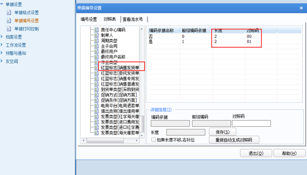This screenshot has width=307, height=175.
Task: Click the 重新自动生成对照码 button
Action: point(234,140)
